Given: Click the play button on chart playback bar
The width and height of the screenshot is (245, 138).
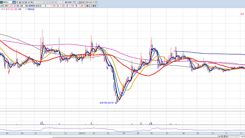Looking at the screenshot, I should 219,136.
